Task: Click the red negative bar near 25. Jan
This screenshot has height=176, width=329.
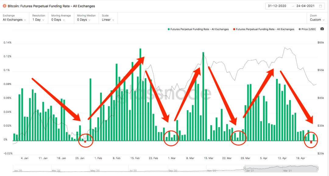Action: pyautogui.click(x=85, y=142)
